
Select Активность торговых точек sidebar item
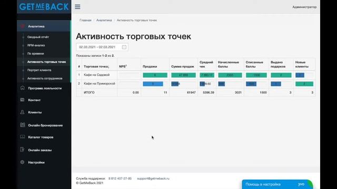[47, 62]
